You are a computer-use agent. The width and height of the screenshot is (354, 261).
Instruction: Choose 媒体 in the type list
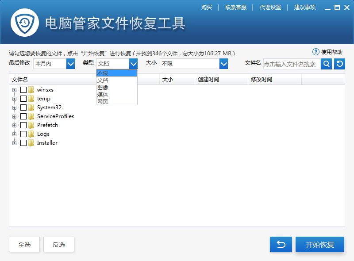[x=117, y=94]
